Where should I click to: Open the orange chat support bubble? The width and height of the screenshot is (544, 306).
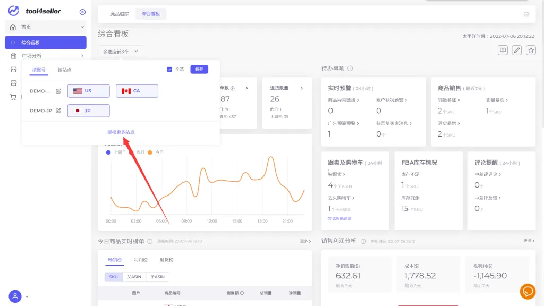[x=528, y=292]
